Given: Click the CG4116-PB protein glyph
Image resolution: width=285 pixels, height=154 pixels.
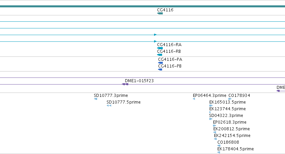Looking at the screenshot, I should pos(160,69).
